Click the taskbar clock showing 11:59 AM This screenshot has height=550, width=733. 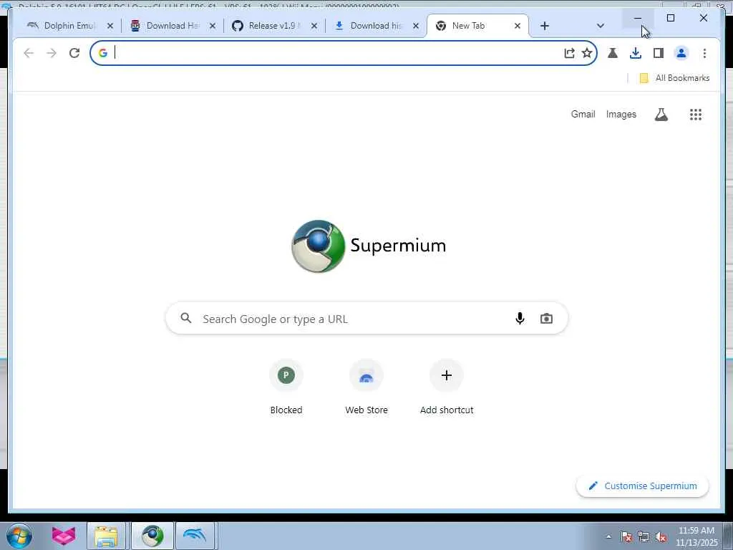[696, 536]
